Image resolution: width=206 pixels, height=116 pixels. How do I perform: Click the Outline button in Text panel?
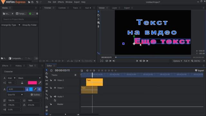point(35,94)
